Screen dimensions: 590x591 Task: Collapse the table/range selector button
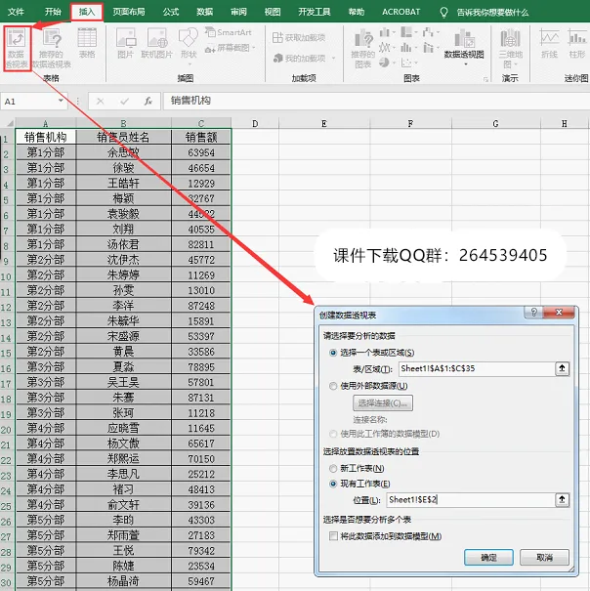coord(562,368)
